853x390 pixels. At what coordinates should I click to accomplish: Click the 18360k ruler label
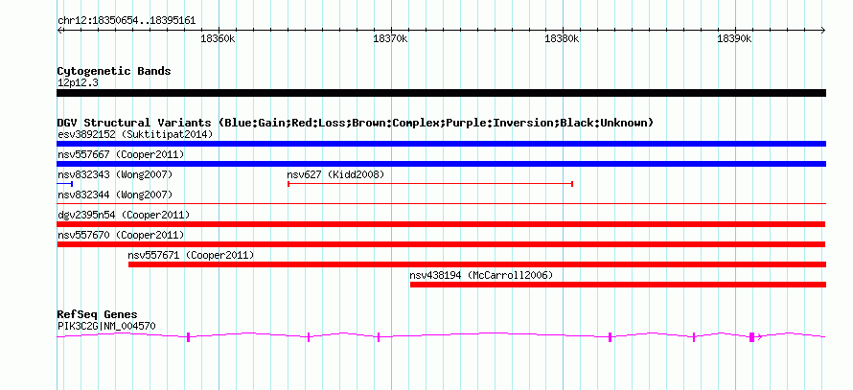point(219,38)
